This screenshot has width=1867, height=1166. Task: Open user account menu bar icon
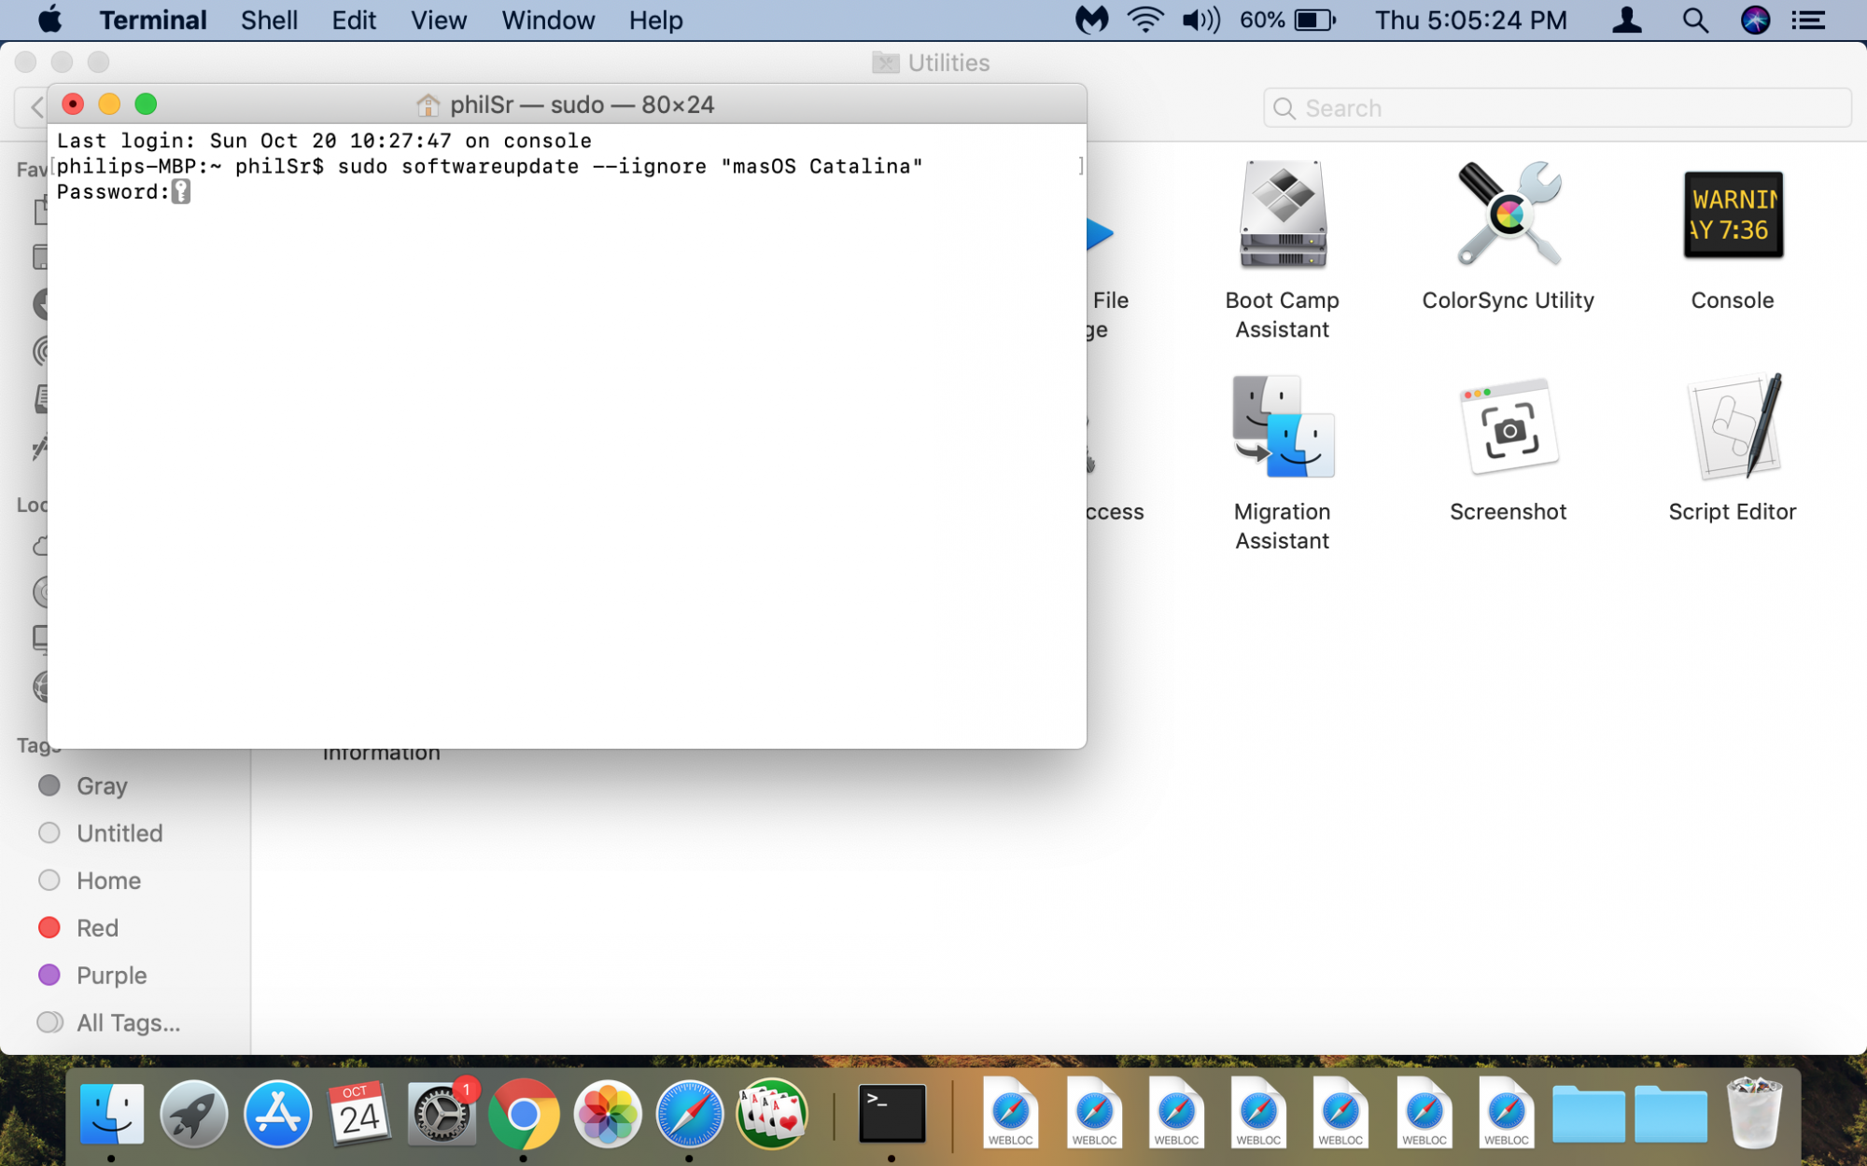(1627, 21)
